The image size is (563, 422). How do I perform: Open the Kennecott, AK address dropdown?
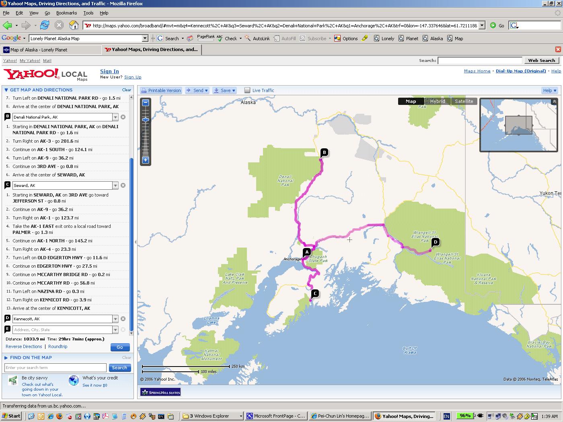coord(115,319)
